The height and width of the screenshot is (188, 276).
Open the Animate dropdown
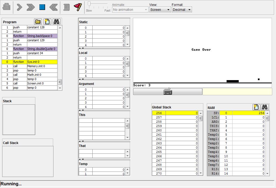coord(130,10)
